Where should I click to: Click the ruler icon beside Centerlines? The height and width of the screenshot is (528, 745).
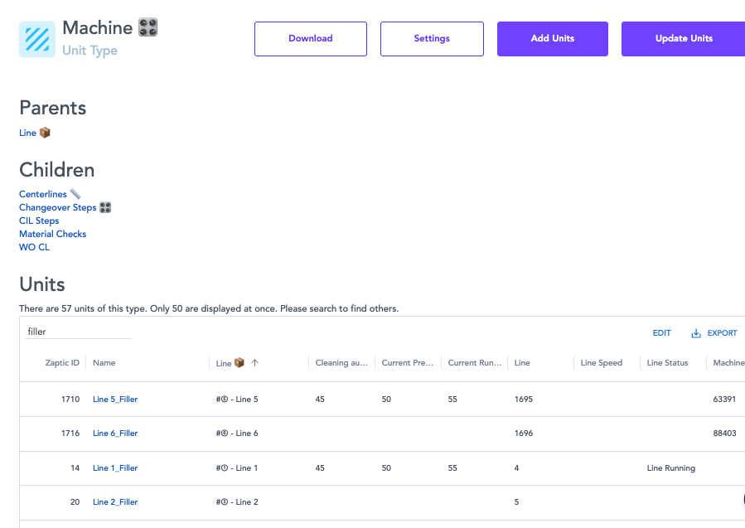(75, 194)
